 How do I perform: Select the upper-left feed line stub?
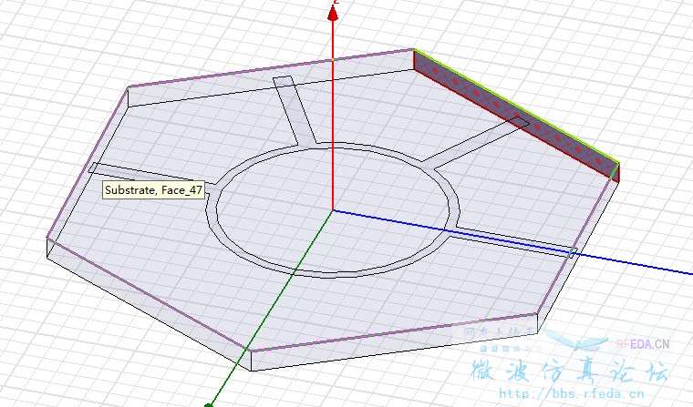(x=294, y=110)
